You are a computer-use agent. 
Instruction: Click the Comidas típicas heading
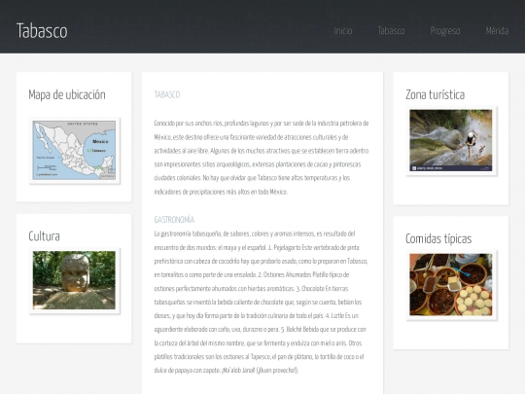pos(438,238)
